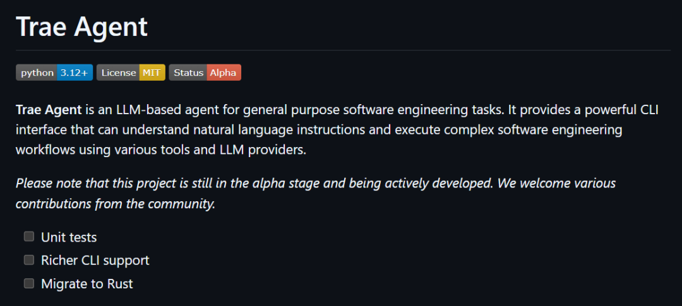Viewport: 682px width, 306px height.
Task: Tick the Richer CLI support checkbox
Action: pos(29,260)
